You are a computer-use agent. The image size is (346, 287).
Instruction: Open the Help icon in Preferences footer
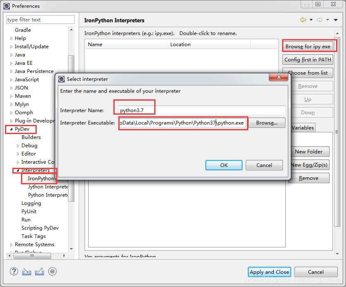(14, 272)
